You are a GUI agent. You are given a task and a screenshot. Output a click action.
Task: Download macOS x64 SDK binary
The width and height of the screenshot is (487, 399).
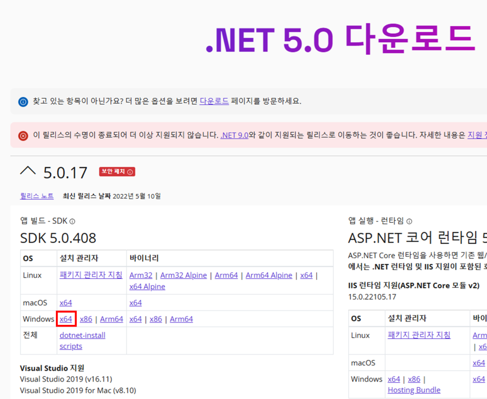136,302
